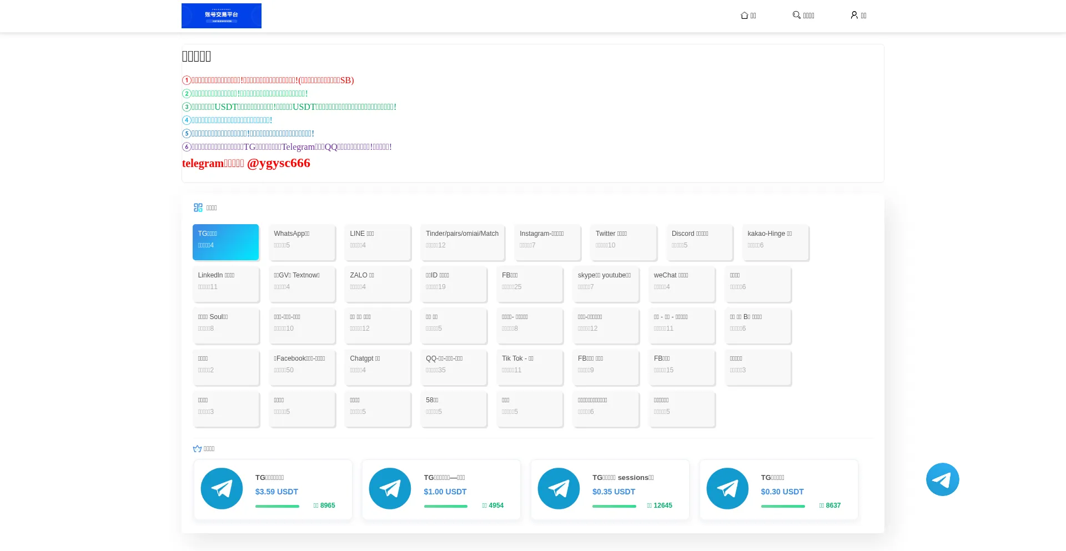Open the Tinder/pairs/omiai/Match category
Image resolution: width=1066 pixels, height=551 pixels.
pos(462,242)
